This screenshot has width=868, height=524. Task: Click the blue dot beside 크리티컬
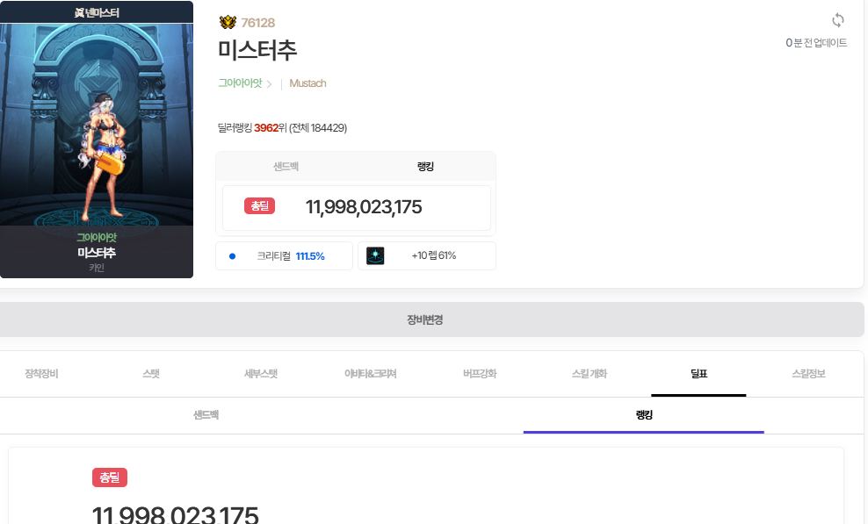233,256
